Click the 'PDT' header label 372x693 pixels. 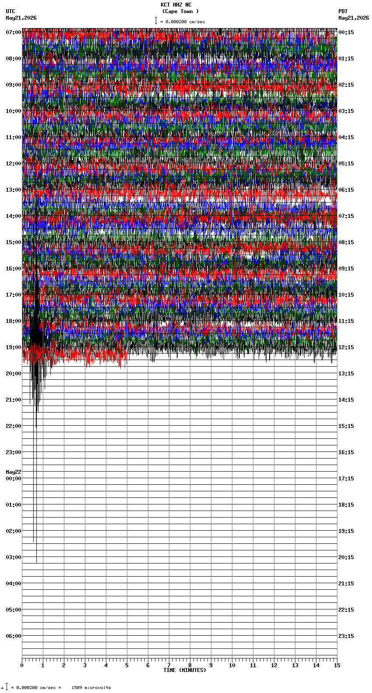point(343,11)
